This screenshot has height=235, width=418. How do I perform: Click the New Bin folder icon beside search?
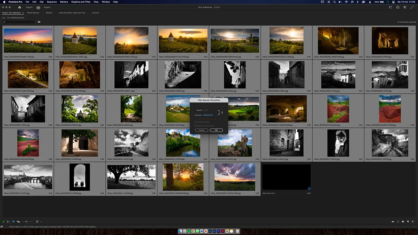39,22
